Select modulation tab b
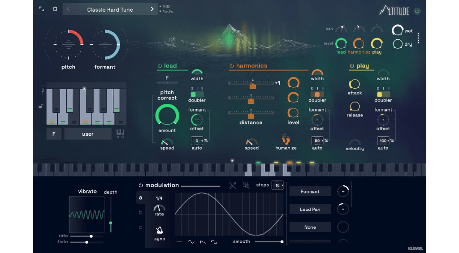The height and width of the screenshot is (253, 459). [x=141, y=212]
